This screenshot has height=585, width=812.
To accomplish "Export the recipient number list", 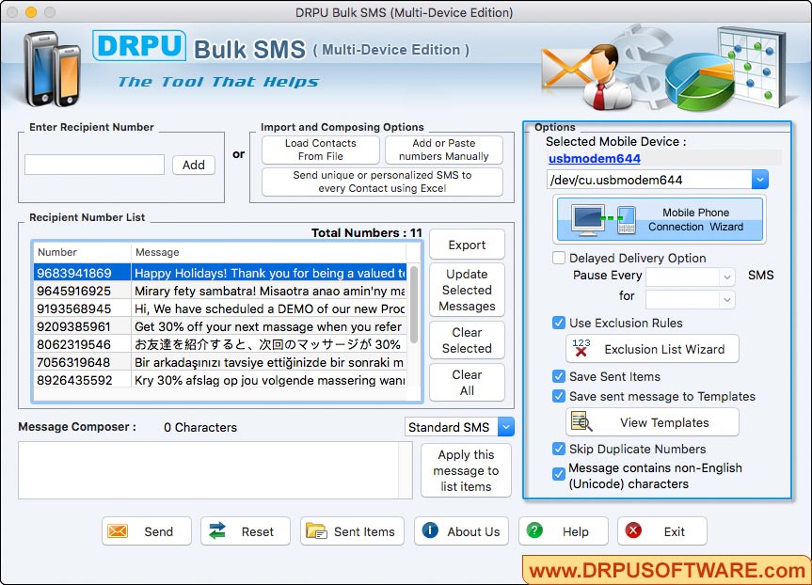I will click(467, 244).
